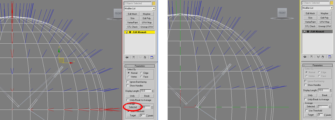This screenshot has height=120, width=335.
Task: Click the Edit Poly button in left panel
Action: click(147, 18)
